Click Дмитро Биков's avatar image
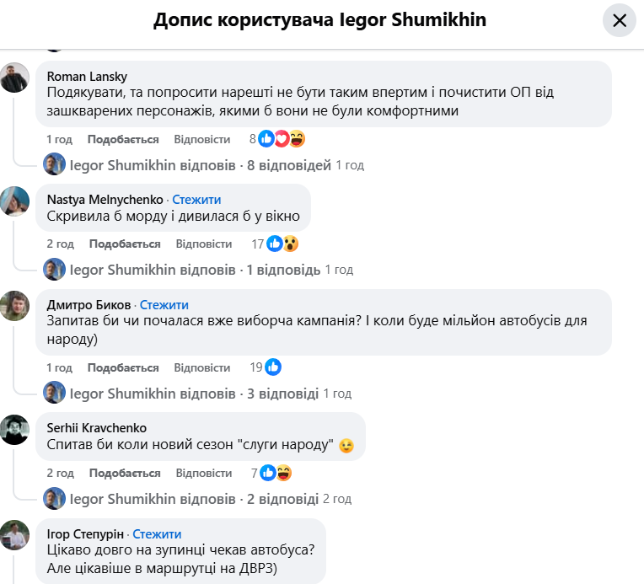This screenshot has width=644, height=584. point(15,306)
